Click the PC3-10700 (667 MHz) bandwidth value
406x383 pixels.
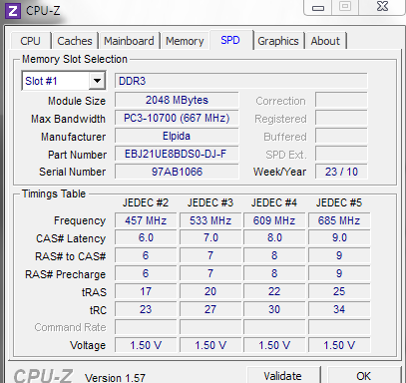click(x=177, y=118)
